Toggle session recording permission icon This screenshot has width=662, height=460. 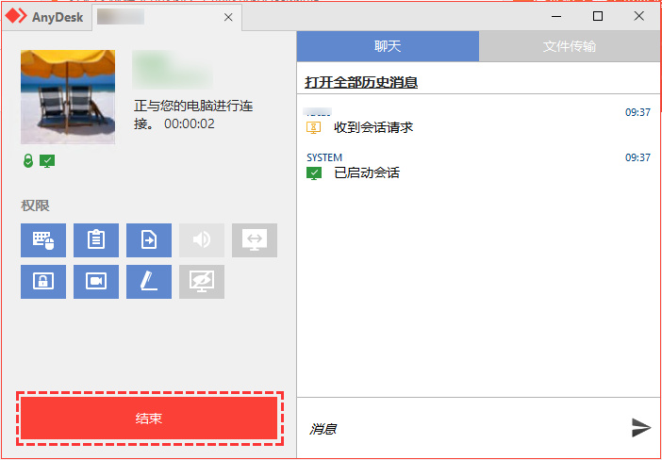click(x=96, y=282)
